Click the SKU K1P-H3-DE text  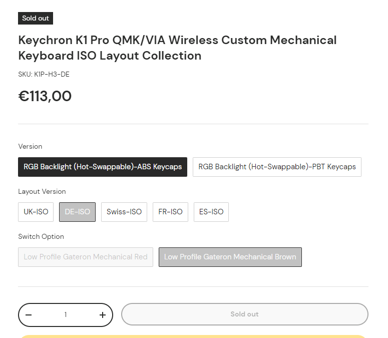coord(44,74)
